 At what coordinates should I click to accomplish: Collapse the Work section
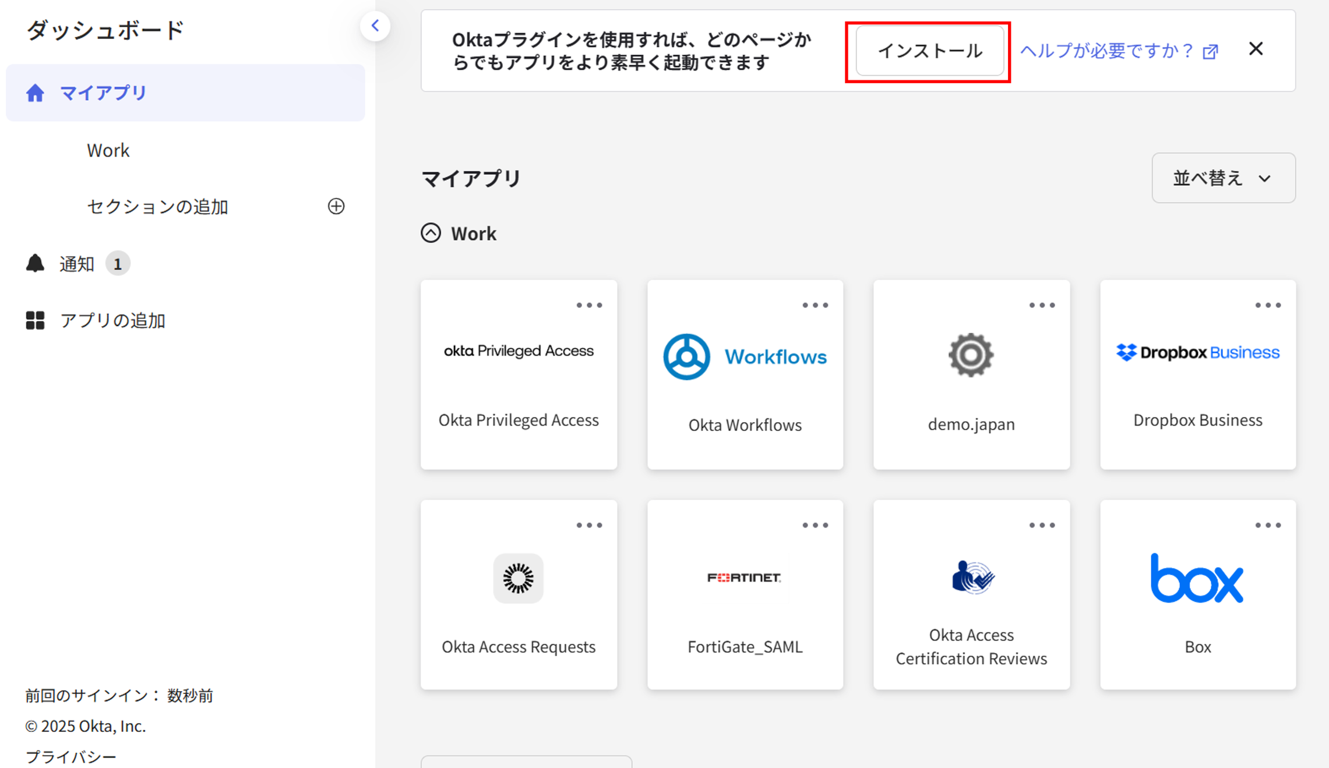(431, 233)
